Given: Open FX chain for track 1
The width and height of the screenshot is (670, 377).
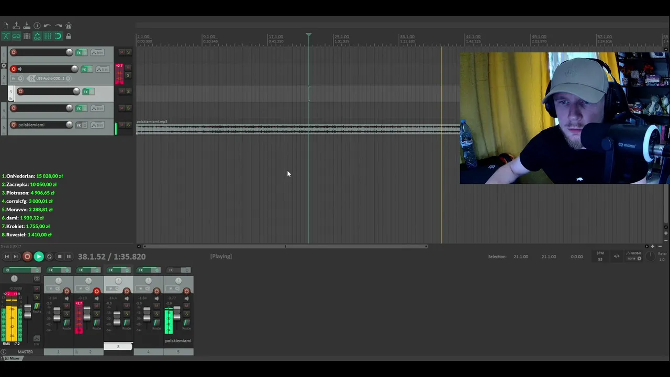Looking at the screenshot, I should 79,52.
